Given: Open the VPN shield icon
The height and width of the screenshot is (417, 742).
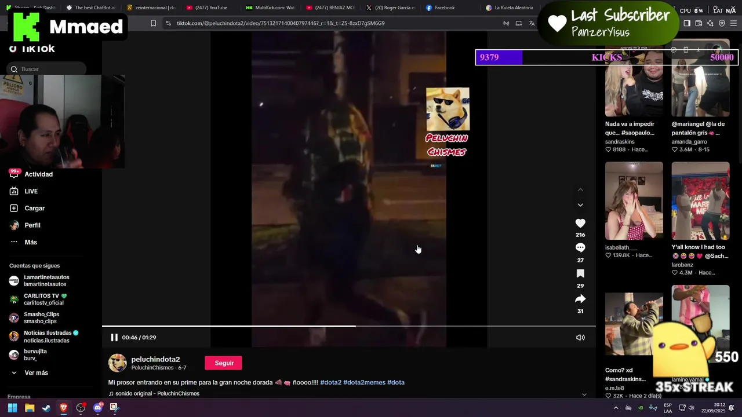Looking at the screenshot, I should tap(722, 23).
